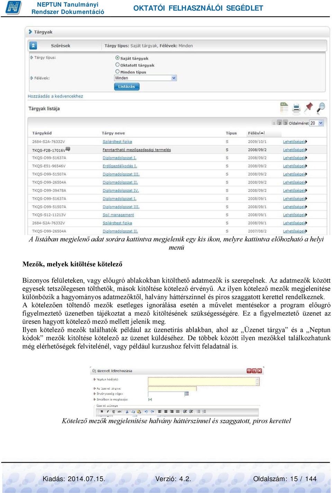Open the Fenntartható mezőgazdasági termelés subject link
332x493 pixels.
(137, 150)
